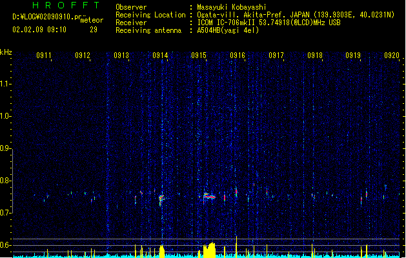Click the yellow power block at 0914

pos(162,252)
